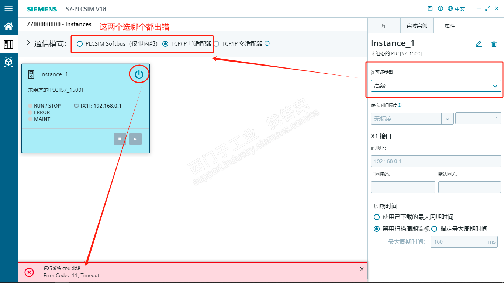This screenshot has width=504, height=283.
Task: Click the PLC device icon on Instance_1 card
Action: (x=31, y=74)
